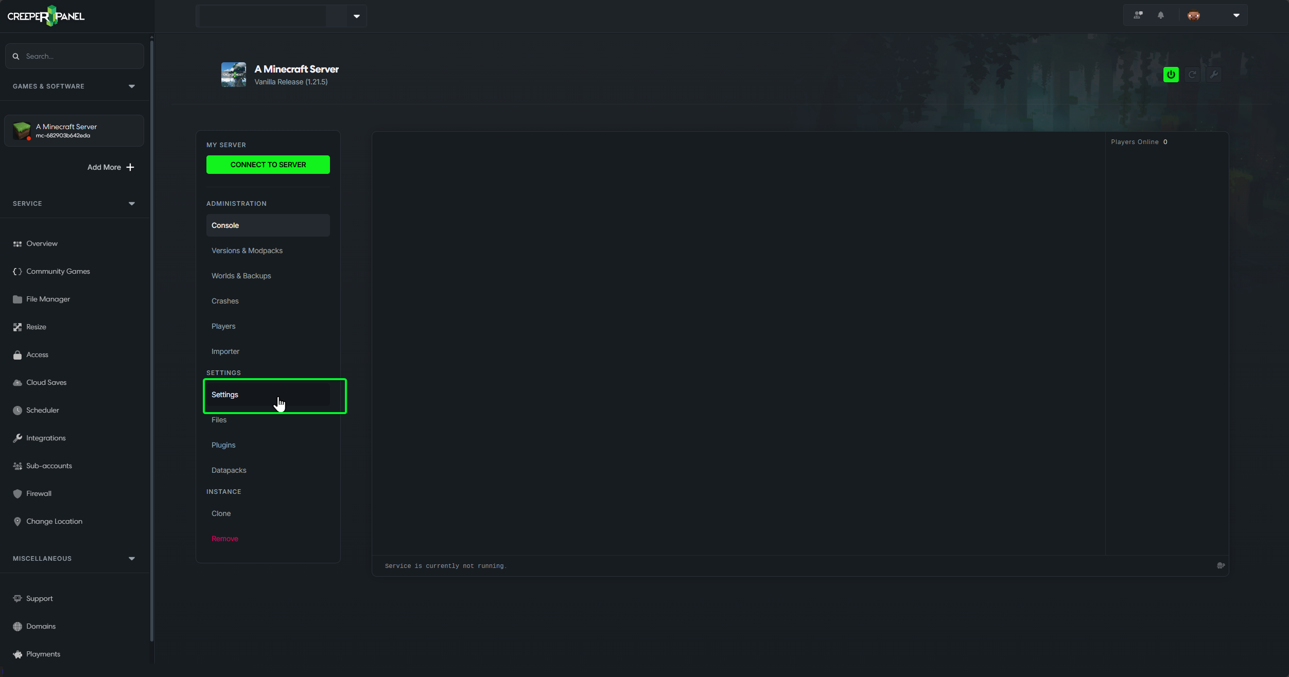The width and height of the screenshot is (1289, 677).
Task: Click the console log download icon bottom right
Action: pos(1221,565)
